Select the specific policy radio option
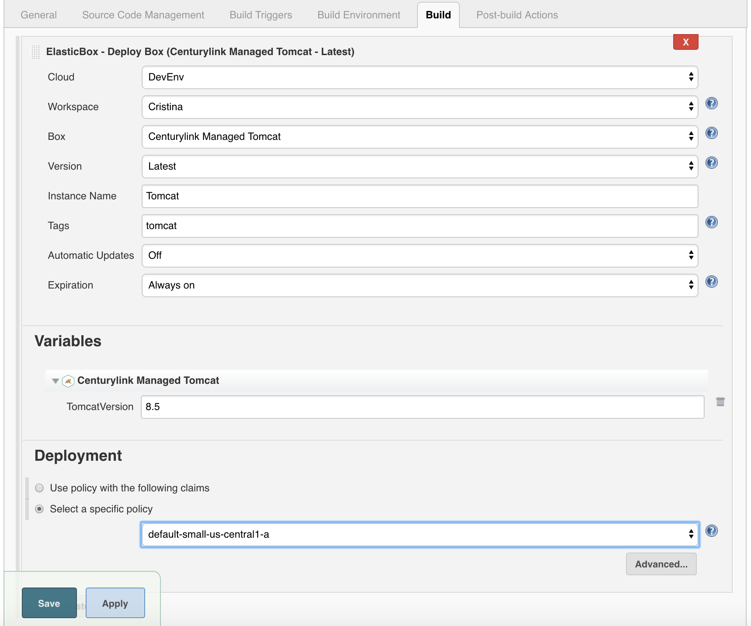751x626 pixels. coord(39,509)
